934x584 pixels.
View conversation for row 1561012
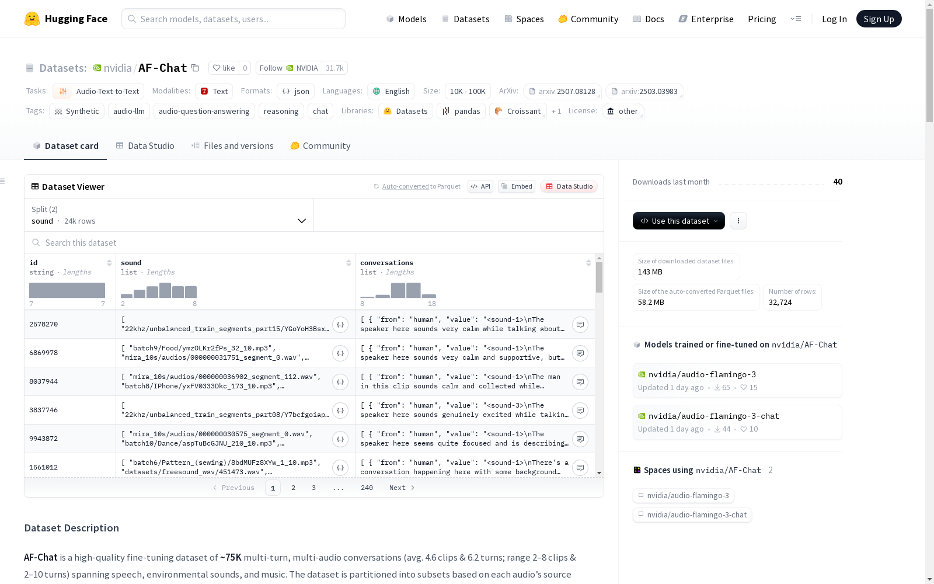point(580,468)
